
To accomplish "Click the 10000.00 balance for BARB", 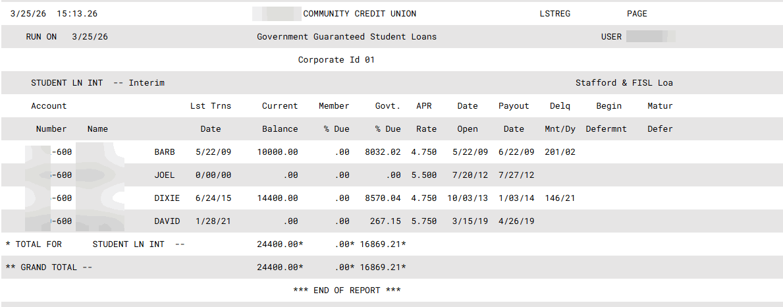I will [277, 152].
